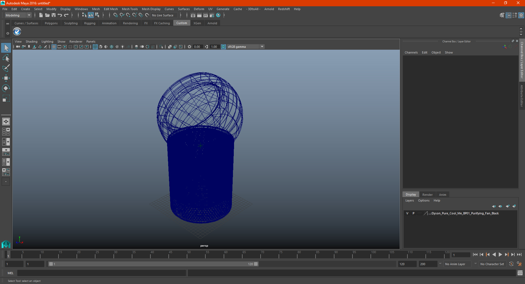Switch to the Polygons shelf tab
The width and height of the screenshot is (525, 284).
pyautogui.click(x=51, y=23)
